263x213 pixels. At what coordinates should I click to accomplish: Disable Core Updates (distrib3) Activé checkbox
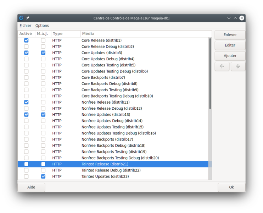(26, 53)
